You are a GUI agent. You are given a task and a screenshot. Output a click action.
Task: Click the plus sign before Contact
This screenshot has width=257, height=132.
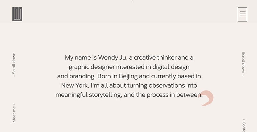tap(244, 120)
